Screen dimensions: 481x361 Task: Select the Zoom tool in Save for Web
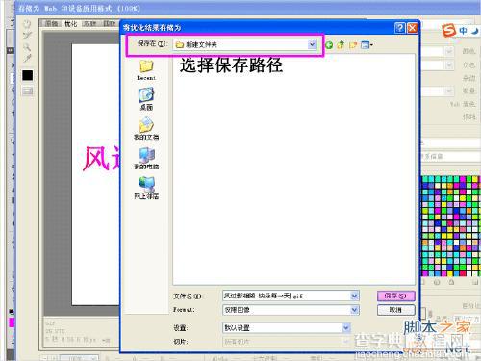27,47
